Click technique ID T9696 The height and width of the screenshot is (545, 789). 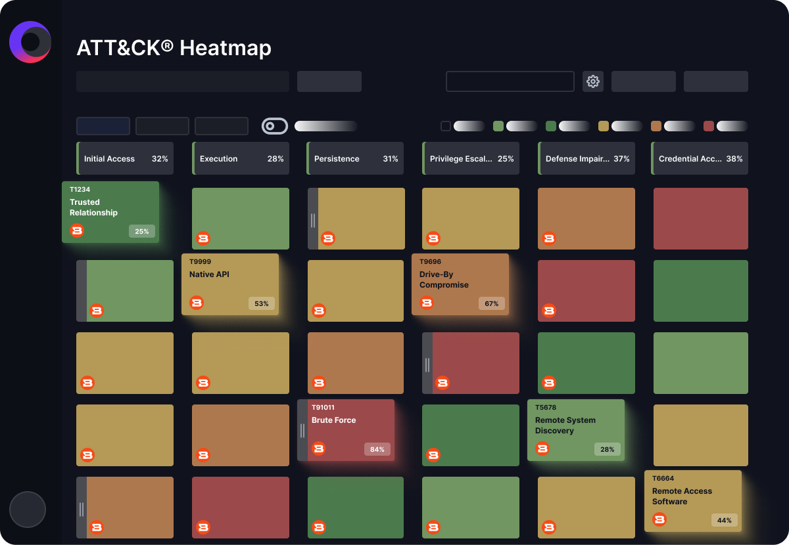click(431, 262)
